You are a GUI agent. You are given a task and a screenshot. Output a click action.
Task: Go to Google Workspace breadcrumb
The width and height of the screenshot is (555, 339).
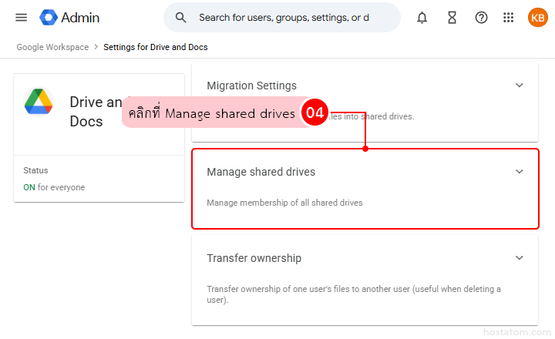coord(52,47)
